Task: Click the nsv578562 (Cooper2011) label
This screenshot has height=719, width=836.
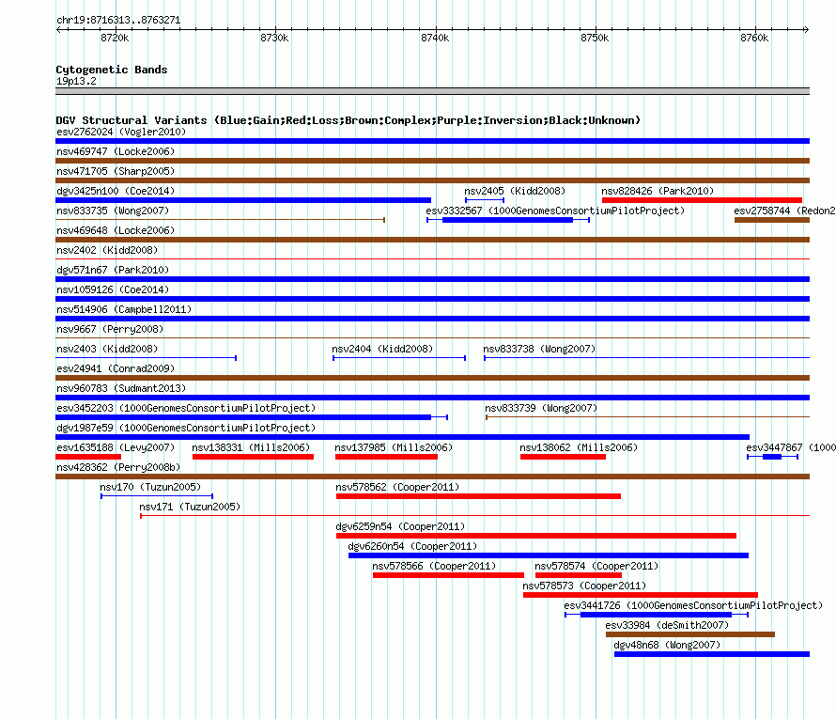Action: click(x=397, y=487)
